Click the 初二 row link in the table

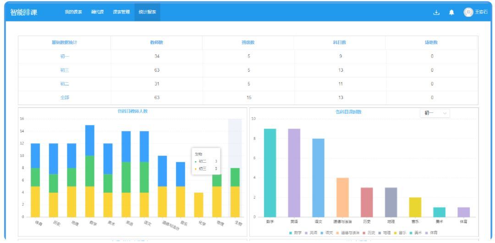pos(65,84)
